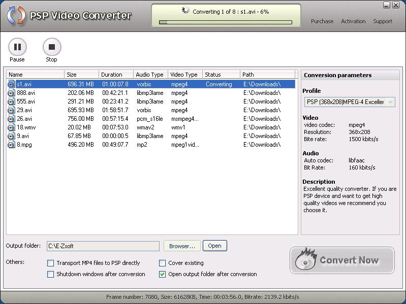Select the 29.avi file name
This screenshot has height=304, width=406.
[24, 110]
